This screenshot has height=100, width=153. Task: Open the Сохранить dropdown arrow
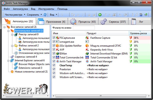[x=41, y=15]
